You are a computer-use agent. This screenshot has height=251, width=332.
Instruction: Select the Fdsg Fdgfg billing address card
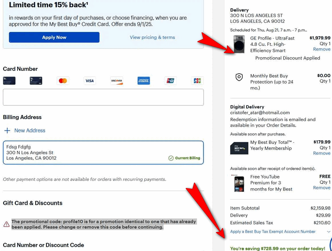pos(103,153)
